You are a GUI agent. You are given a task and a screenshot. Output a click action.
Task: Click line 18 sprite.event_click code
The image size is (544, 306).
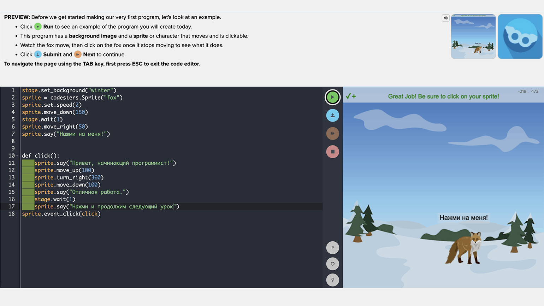pyautogui.click(x=61, y=214)
